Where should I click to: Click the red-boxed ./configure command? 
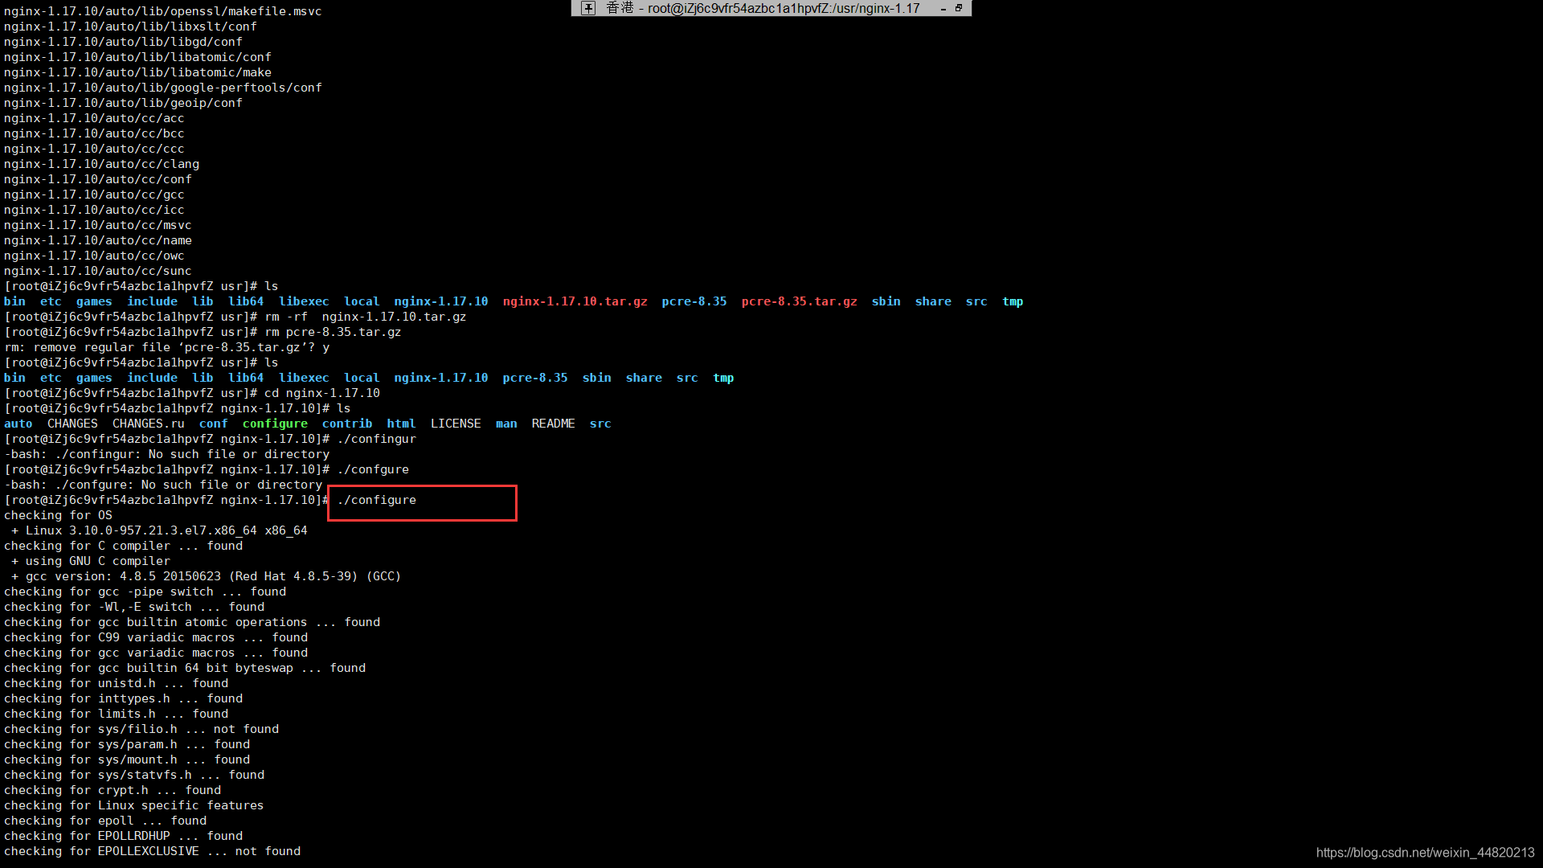(377, 500)
